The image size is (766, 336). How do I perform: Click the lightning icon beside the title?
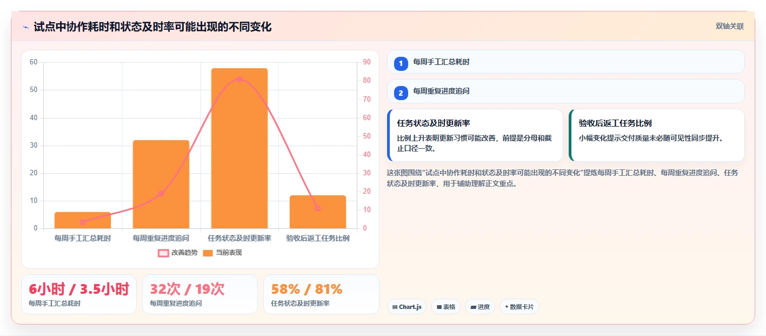pos(25,27)
